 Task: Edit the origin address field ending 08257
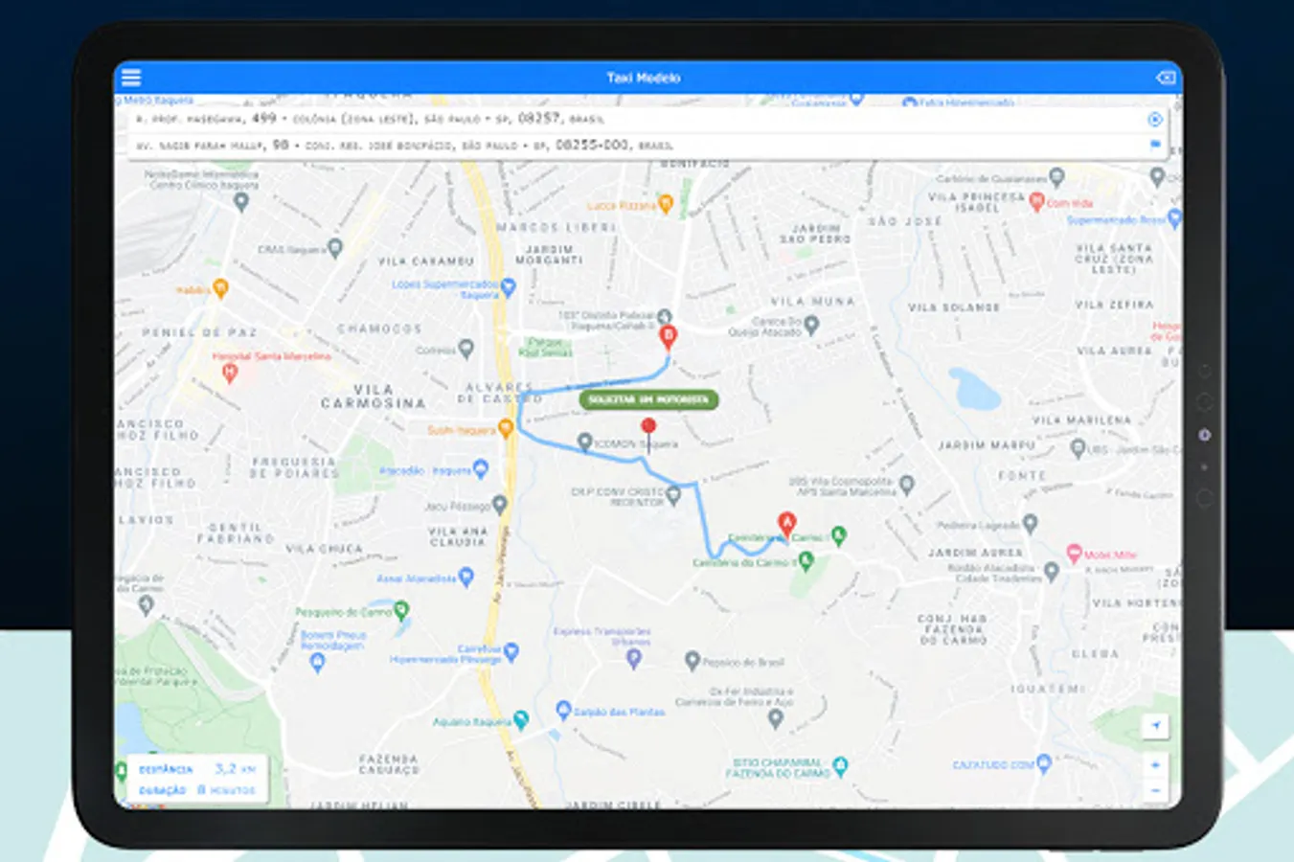[x=647, y=119]
